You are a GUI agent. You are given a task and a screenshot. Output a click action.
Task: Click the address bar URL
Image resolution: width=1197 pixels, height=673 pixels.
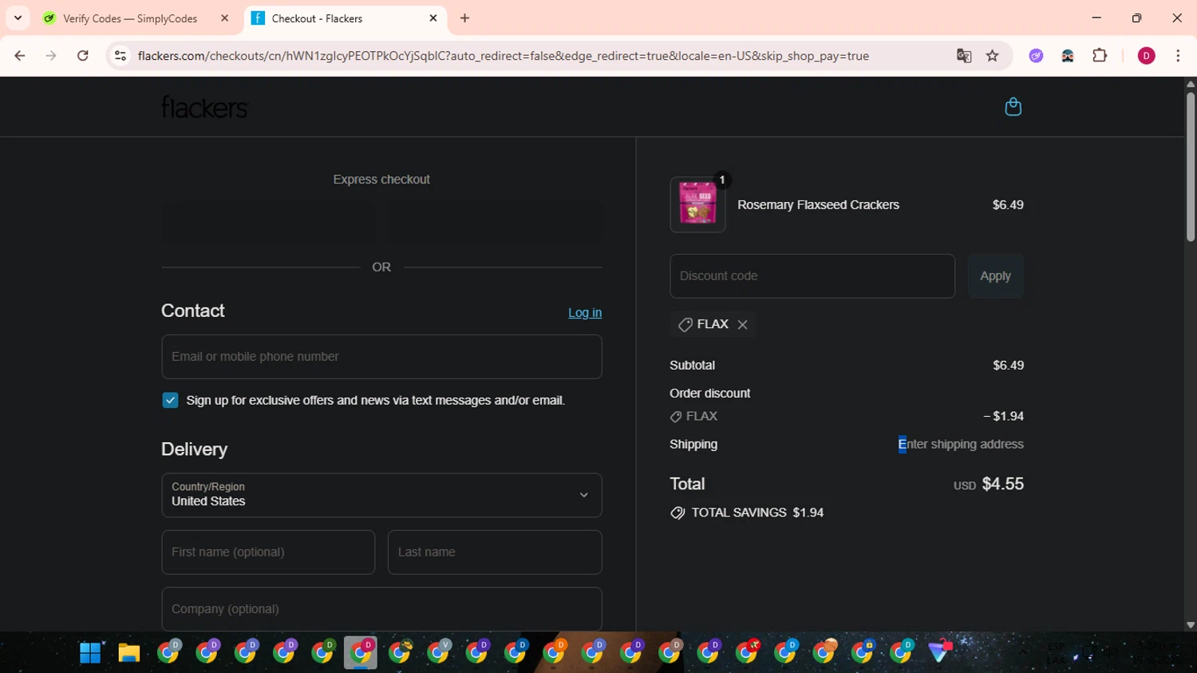503,56
